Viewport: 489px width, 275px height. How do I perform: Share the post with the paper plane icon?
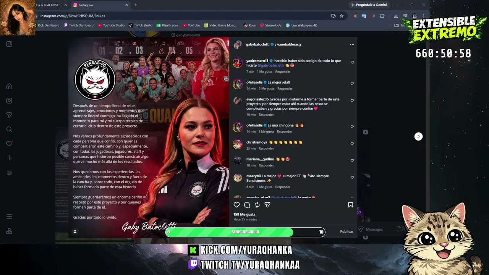pyautogui.click(x=267, y=205)
